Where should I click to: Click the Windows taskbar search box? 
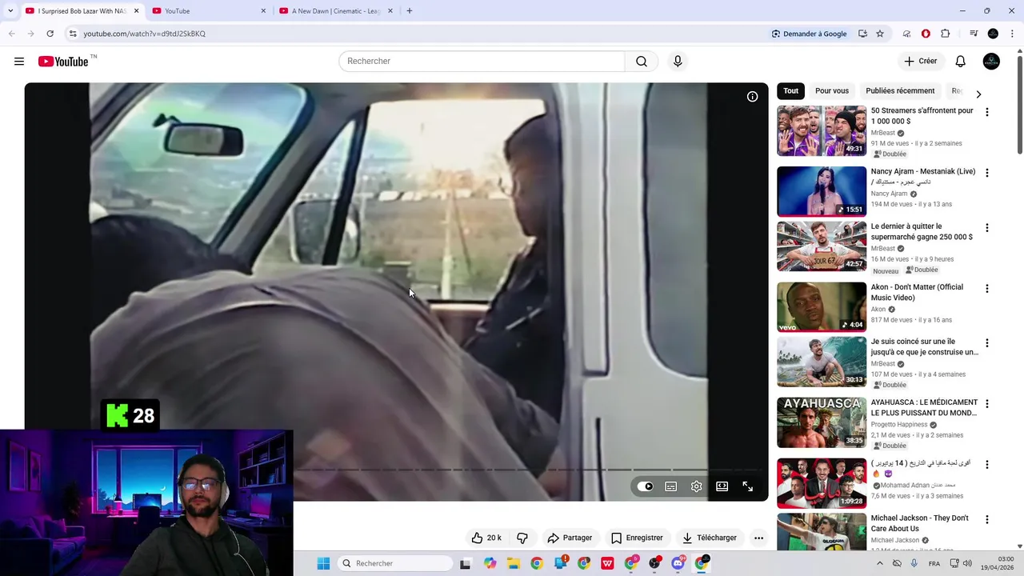(395, 563)
